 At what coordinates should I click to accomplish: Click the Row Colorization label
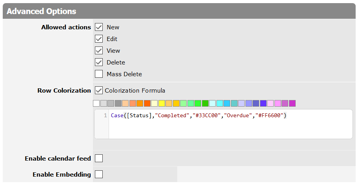point(64,91)
